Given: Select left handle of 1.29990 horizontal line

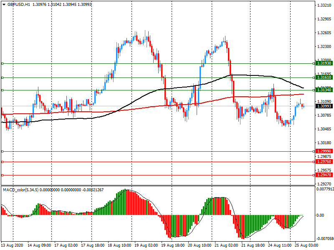Looking at the screenshot, I should [3, 152].
